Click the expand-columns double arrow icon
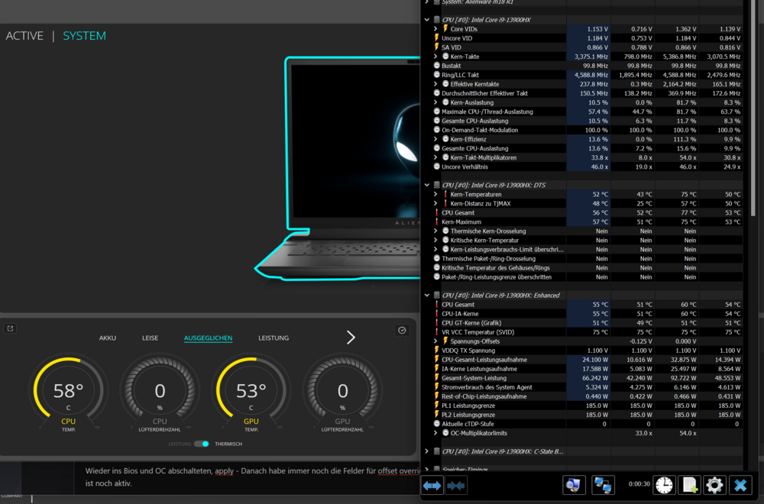Screen dimensions: 764x504 tap(433, 485)
